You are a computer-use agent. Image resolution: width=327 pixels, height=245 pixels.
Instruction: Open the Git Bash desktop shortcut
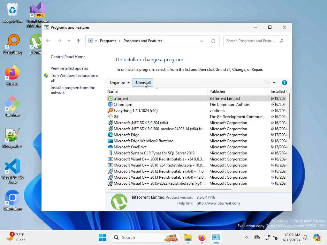(12, 107)
